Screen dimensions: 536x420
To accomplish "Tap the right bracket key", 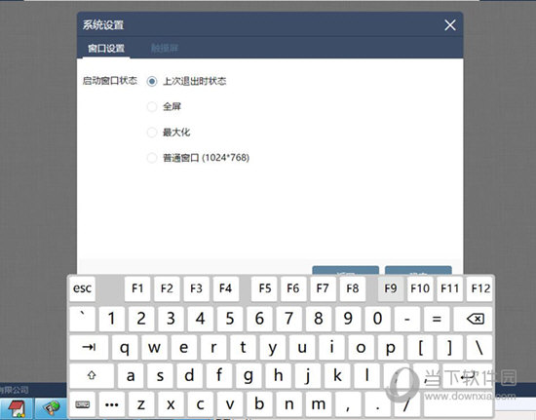I will [450, 347].
